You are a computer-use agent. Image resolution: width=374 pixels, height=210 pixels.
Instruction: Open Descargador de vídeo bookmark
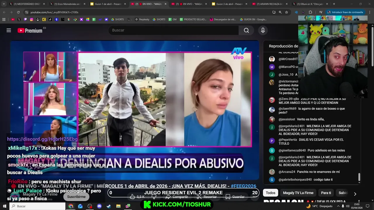tap(223, 20)
